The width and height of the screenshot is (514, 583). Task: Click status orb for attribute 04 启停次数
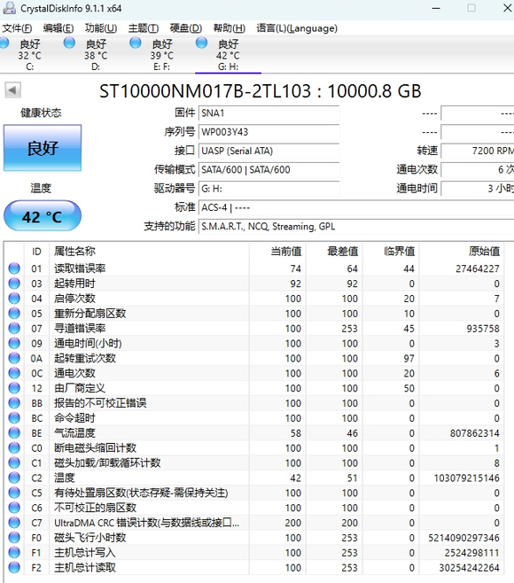click(x=14, y=299)
